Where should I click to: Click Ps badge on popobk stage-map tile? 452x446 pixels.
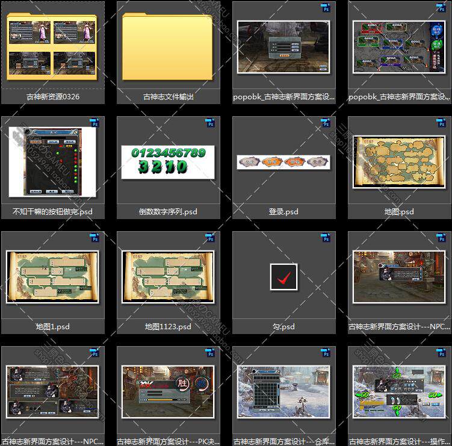point(441,8)
